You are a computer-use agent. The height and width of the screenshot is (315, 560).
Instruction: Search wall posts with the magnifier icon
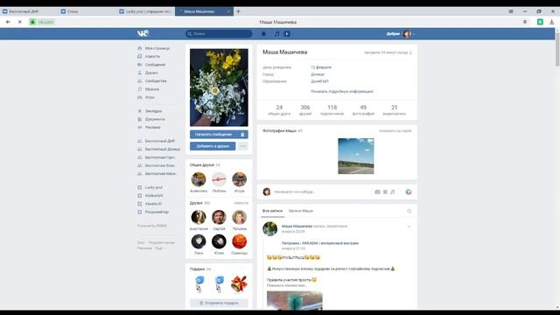pos(409,211)
